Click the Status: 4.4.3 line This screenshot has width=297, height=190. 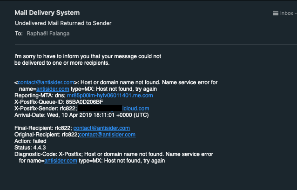click(30, 148)
